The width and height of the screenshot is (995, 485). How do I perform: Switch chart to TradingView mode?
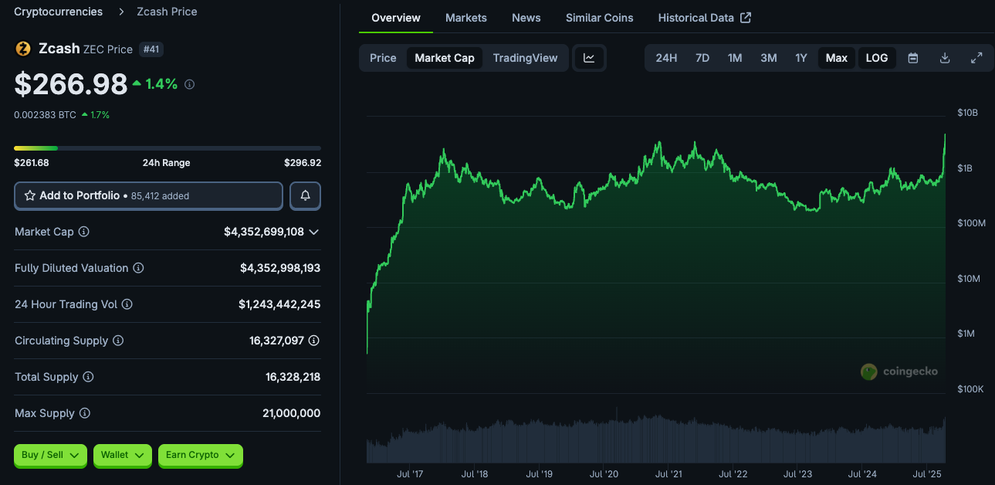[x=525, y=58]
